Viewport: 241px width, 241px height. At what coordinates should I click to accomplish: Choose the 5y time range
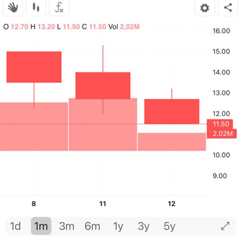tap(170, 226)
